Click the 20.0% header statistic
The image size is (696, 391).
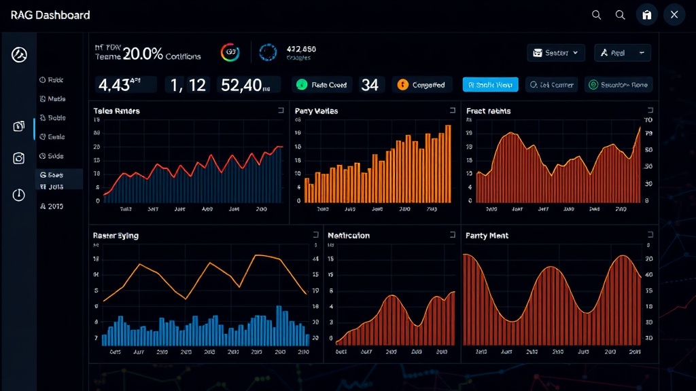143,54
